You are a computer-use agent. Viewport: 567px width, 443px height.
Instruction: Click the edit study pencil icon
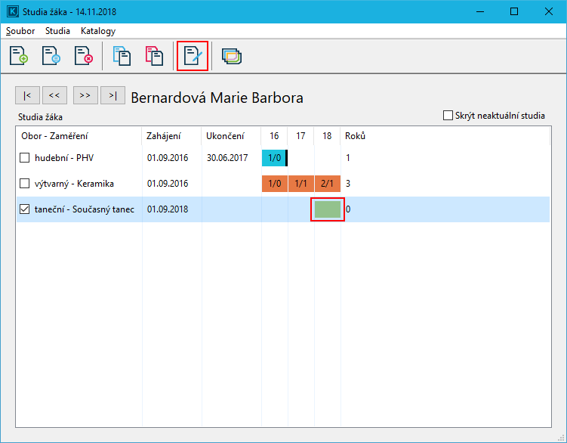point(193,57)
